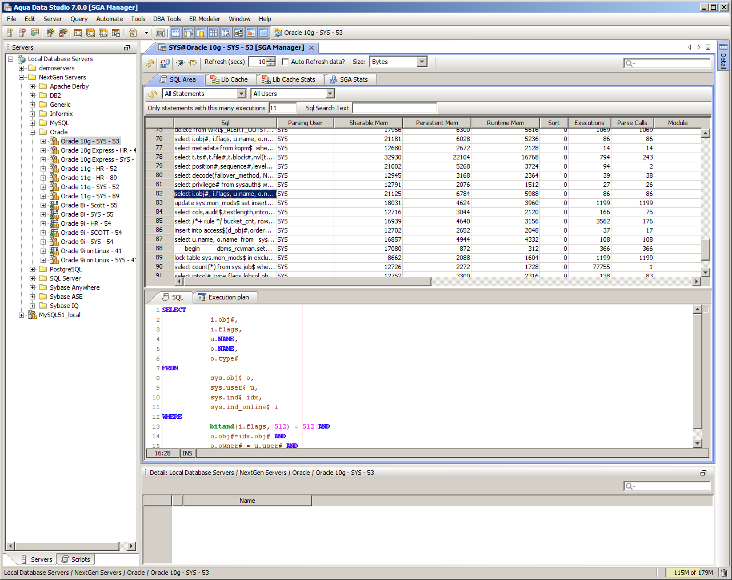Select row 89 lock table sys.mon_mods$ statement

[x=423, y=258]
